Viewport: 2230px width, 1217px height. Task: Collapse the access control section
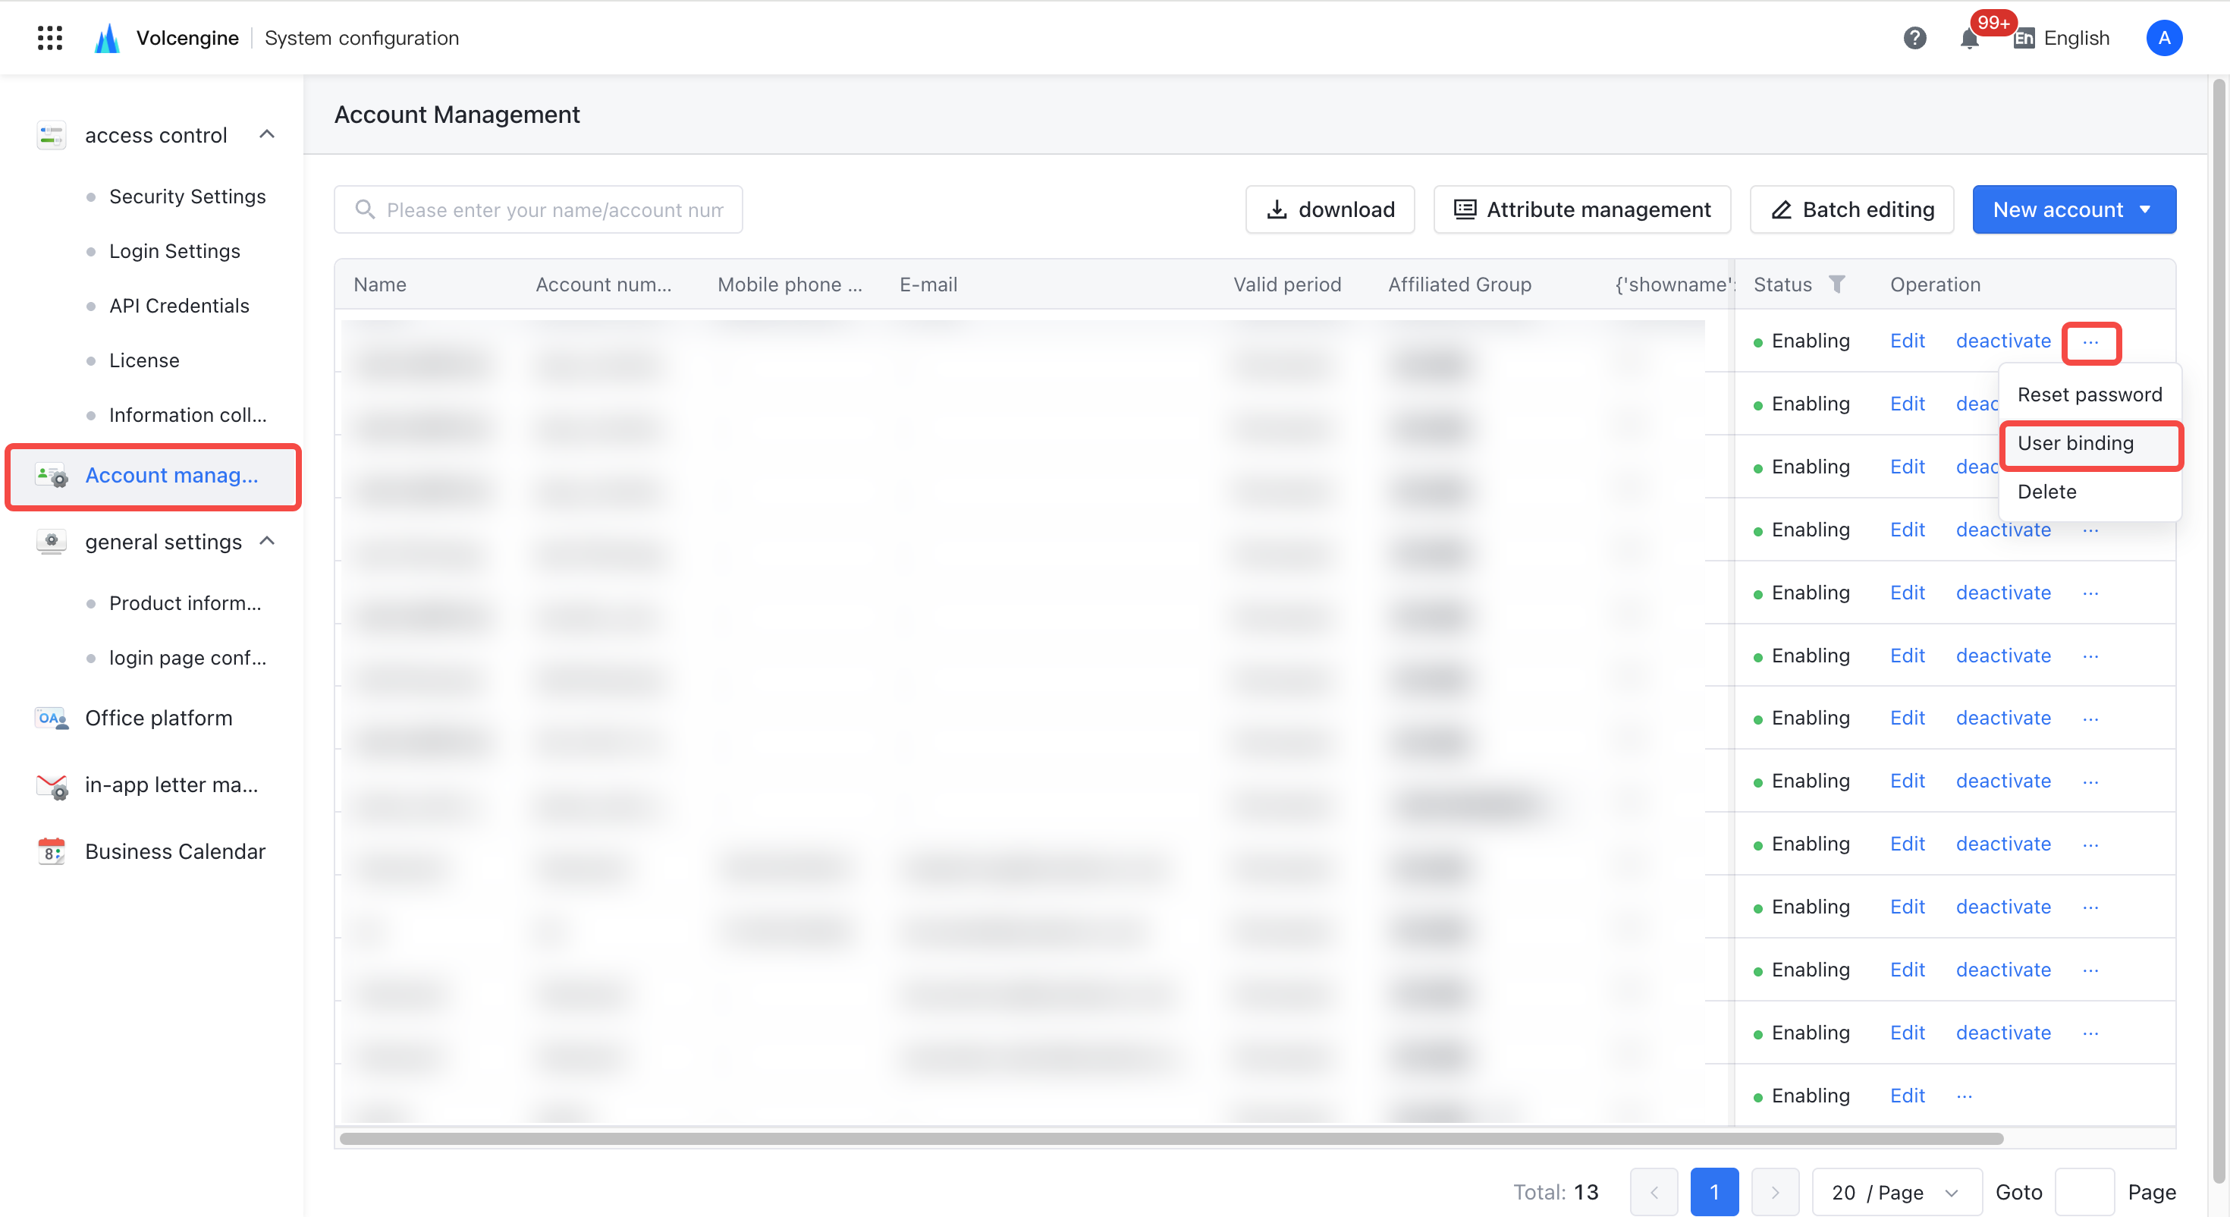coord(267,134)
